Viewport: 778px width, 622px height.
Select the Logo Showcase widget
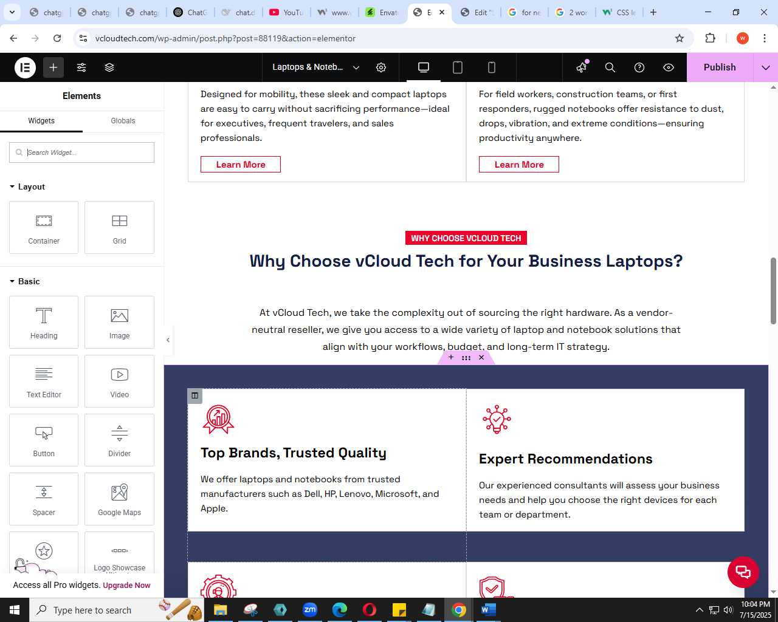click(119, 553)
